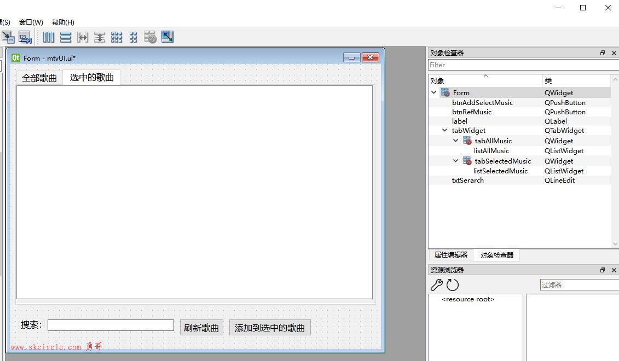The height and width of the screenshot is (361, 619).
Task: Click the 添加到选中的歌曲 button
Action: click(270, 328)
